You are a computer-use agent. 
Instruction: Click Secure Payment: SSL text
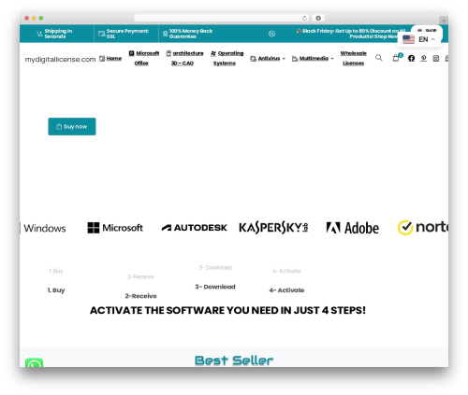point(127,34)
